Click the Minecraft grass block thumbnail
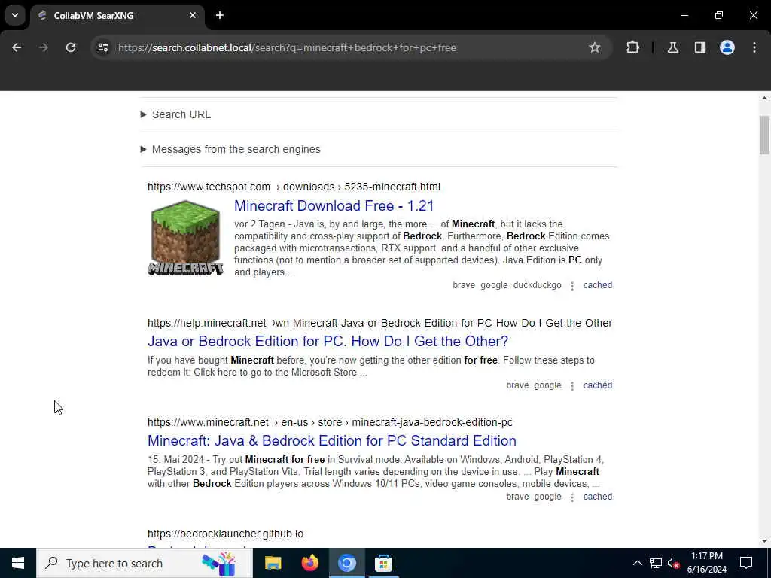 click(x=185, y=237)
